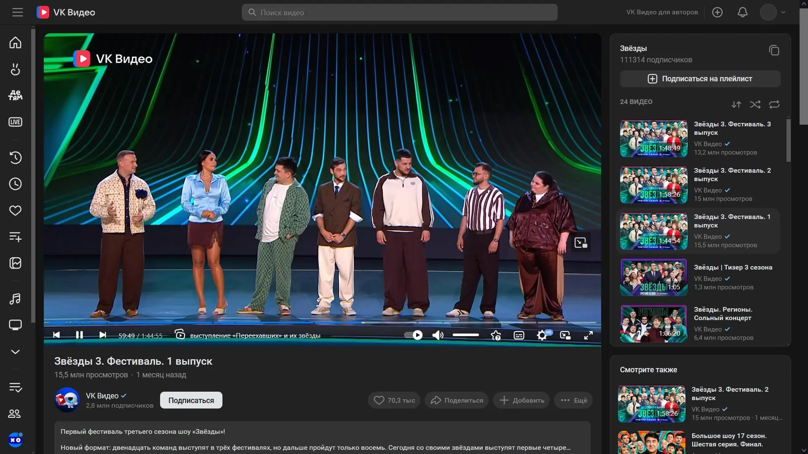Click Подписаться на плейлист button
Screen dimensions: 808x454
tap(700, 79)
